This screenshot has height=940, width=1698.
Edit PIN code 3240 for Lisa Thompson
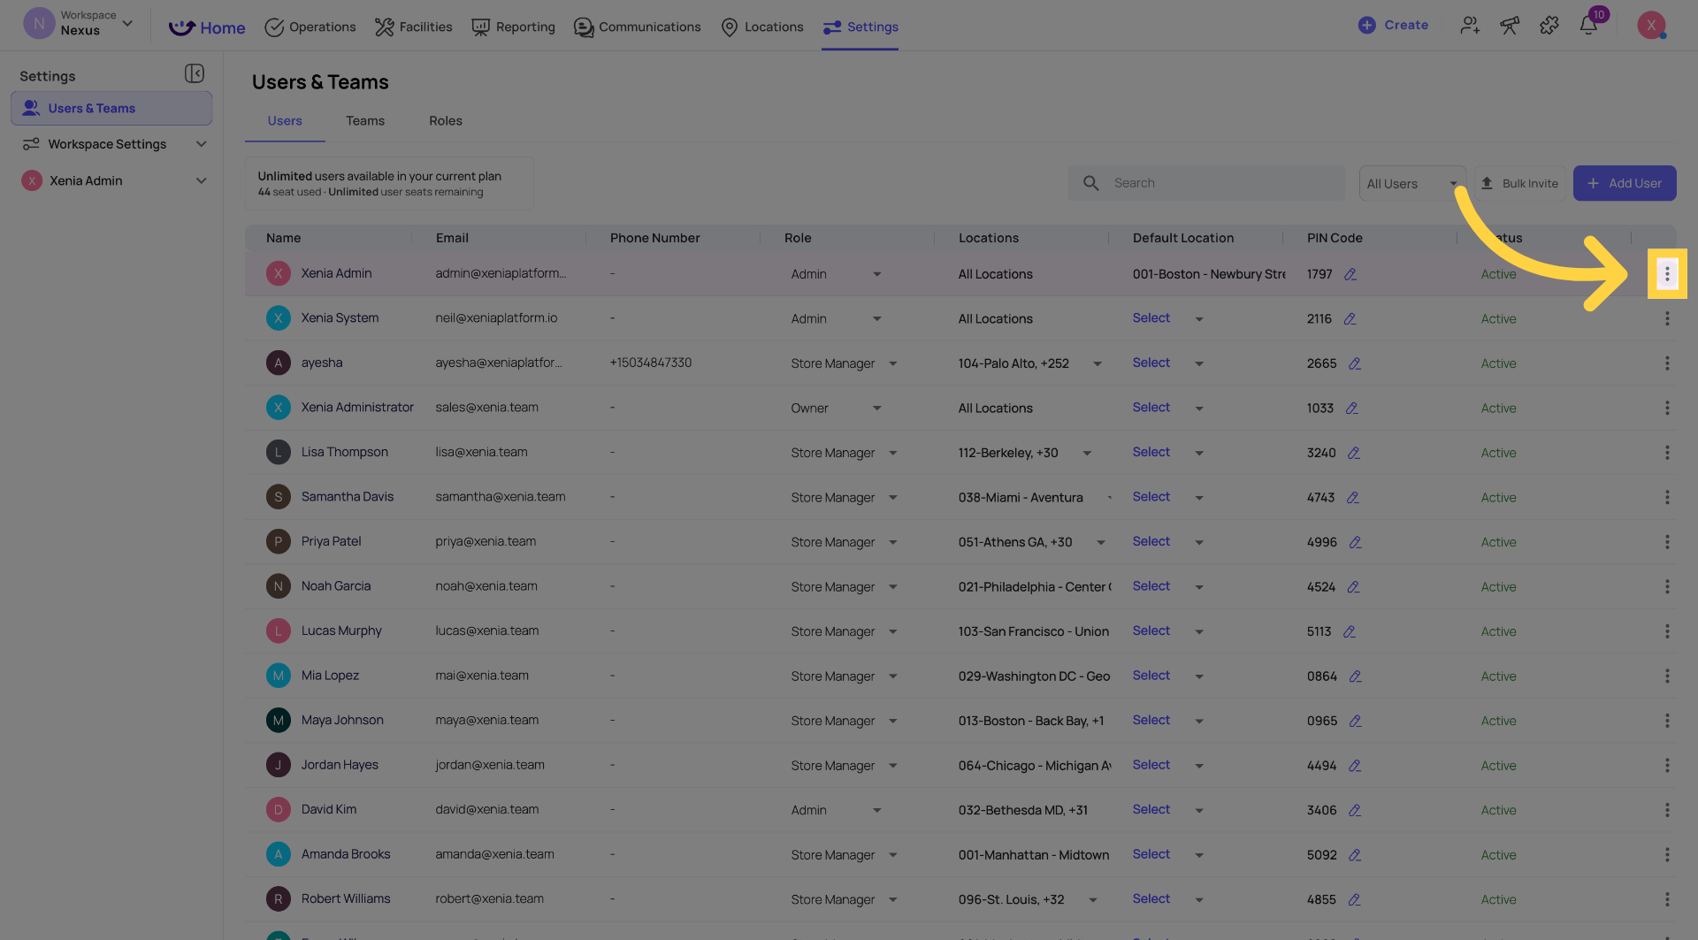[x=1354, y=453]
